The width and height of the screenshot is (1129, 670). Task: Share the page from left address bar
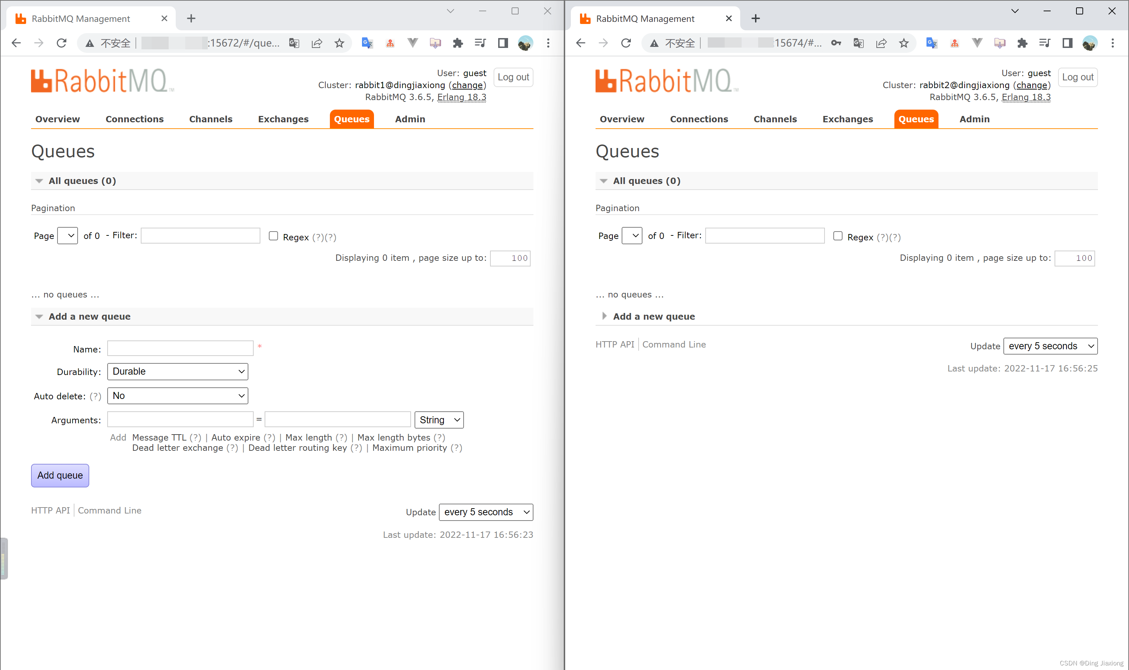tap(317, 43)
